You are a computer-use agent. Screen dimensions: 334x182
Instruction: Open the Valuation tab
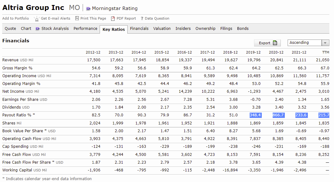[162, 29]
